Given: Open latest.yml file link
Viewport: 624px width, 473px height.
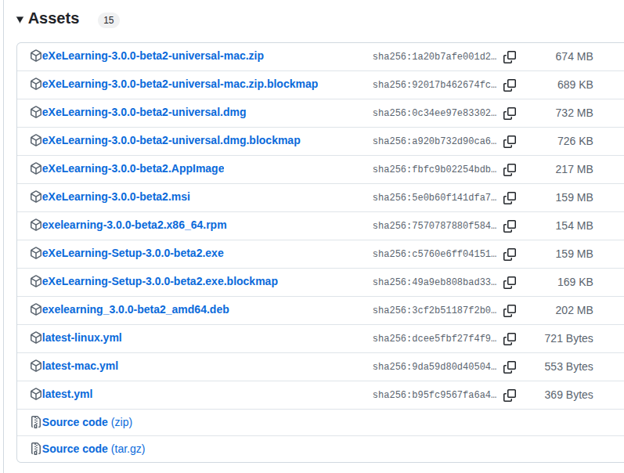Looking at the screenshot, I should pos(67,394).
